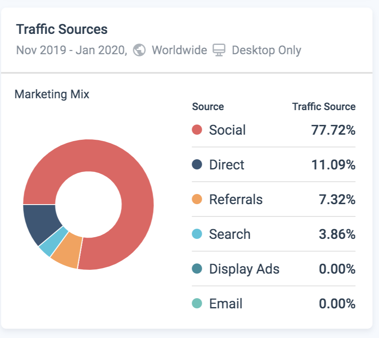This screenshot has height=338, width=379.
Task: Click the Desktop Only monitor icon
Action: [x=219, y=50]
